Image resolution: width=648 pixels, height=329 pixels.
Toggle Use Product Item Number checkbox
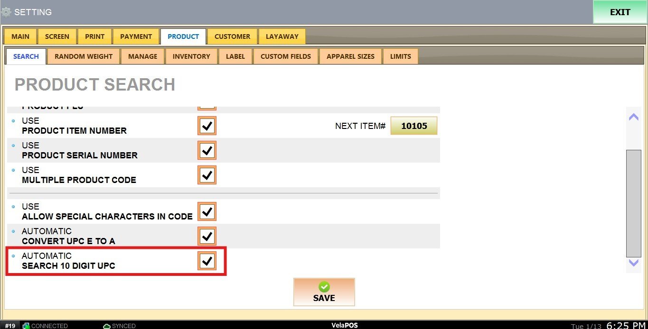point(207,126)
